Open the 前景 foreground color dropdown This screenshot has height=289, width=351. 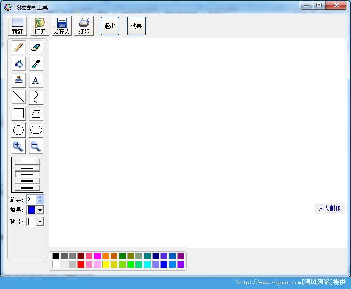pos(40,210)
